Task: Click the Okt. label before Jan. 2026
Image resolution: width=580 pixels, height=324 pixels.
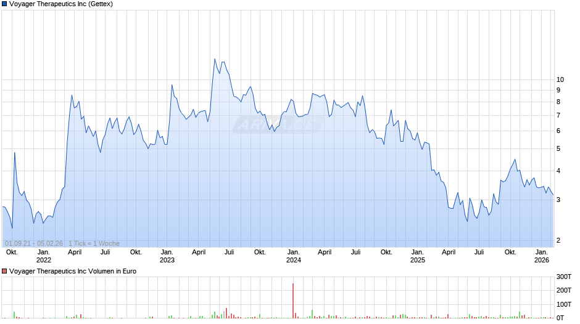Action: [x=510, y=253]
